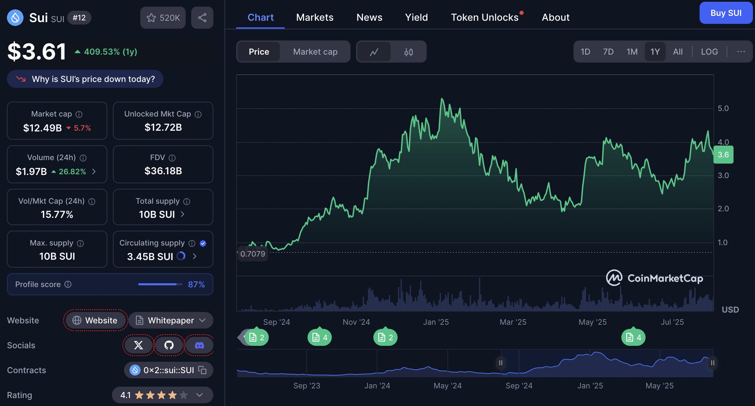Click the Vol/Mkt Cap info icon

(x=92, y=201)
